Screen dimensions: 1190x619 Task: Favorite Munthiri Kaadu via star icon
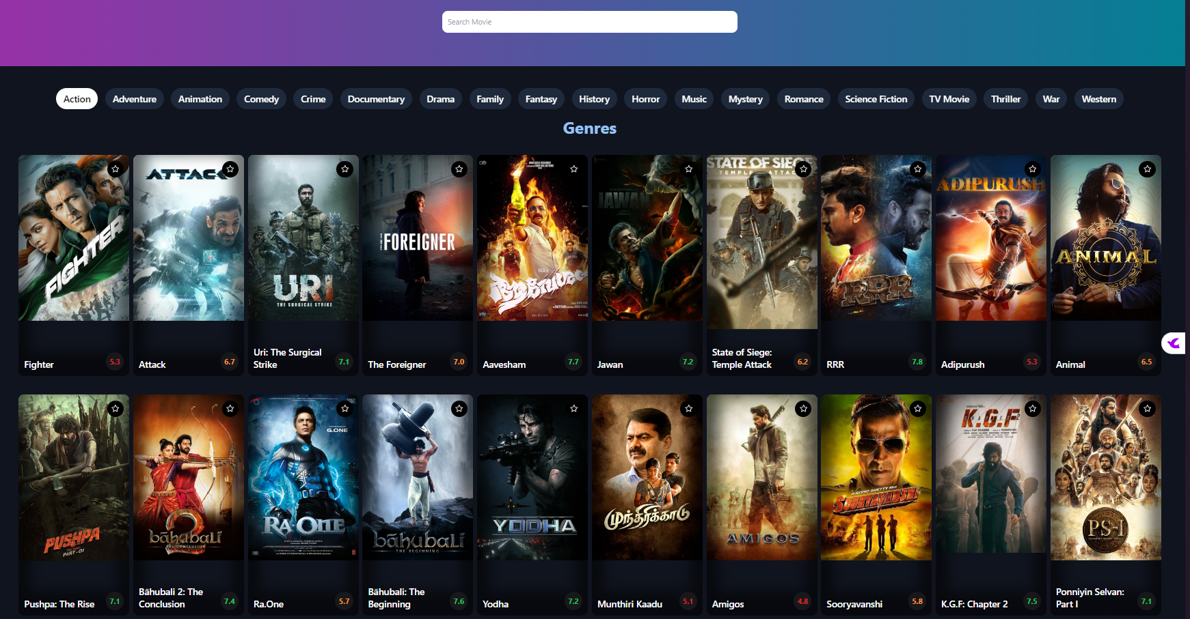point(689,408)
